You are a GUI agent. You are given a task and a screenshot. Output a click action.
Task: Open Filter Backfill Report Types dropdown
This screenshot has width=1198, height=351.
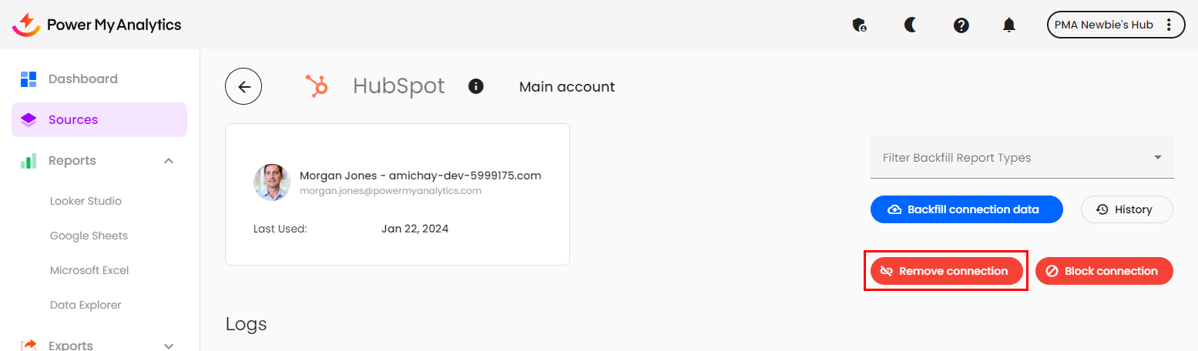click(1022, 158)
